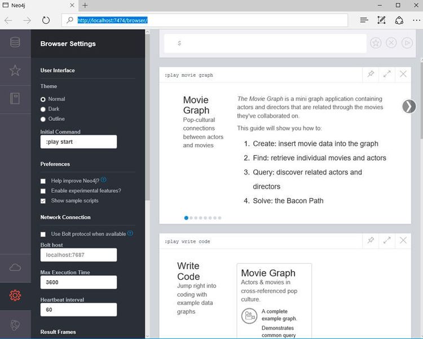The width and height of the screenshot is (423, 339).
Task: Click the movie camera icon in card
Action: (249, 315)
